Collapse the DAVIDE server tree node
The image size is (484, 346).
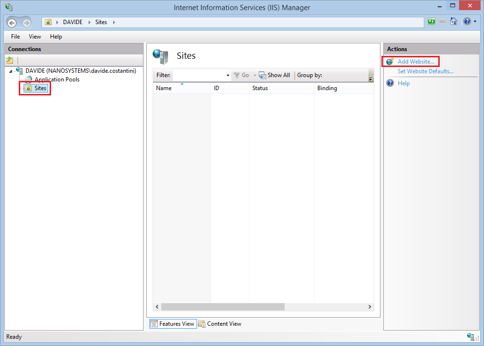click(x=11, y=71)
